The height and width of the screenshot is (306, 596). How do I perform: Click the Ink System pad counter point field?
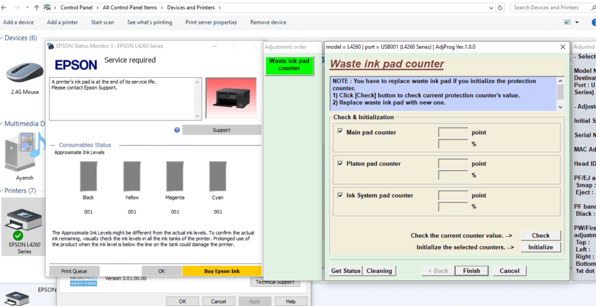pos(453,195)
